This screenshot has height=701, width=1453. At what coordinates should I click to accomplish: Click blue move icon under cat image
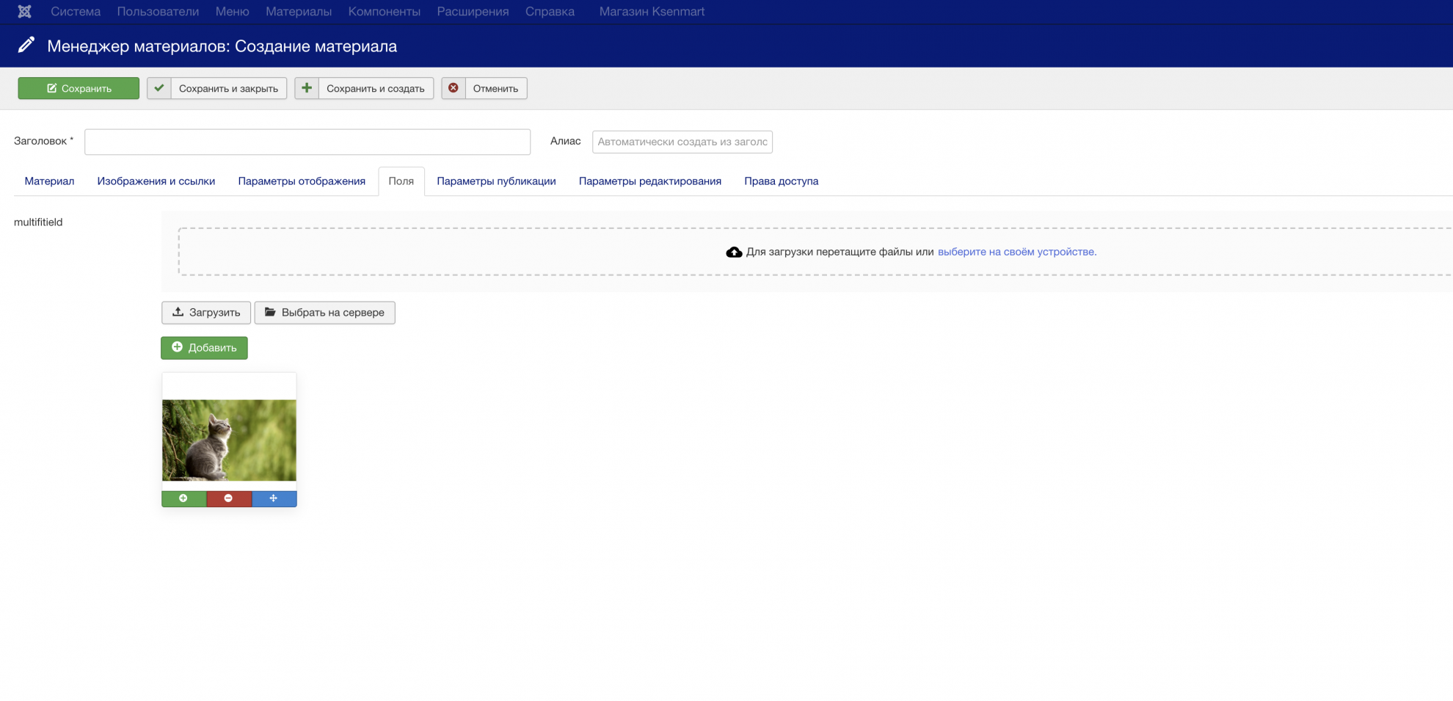point(274,498)
